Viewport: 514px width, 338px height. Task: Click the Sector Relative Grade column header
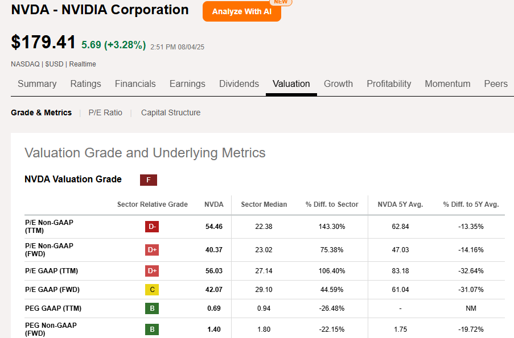tap(152, 205)
